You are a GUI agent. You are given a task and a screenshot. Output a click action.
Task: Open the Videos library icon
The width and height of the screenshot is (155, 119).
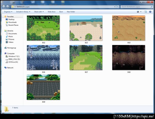click(x=7, y=42)
